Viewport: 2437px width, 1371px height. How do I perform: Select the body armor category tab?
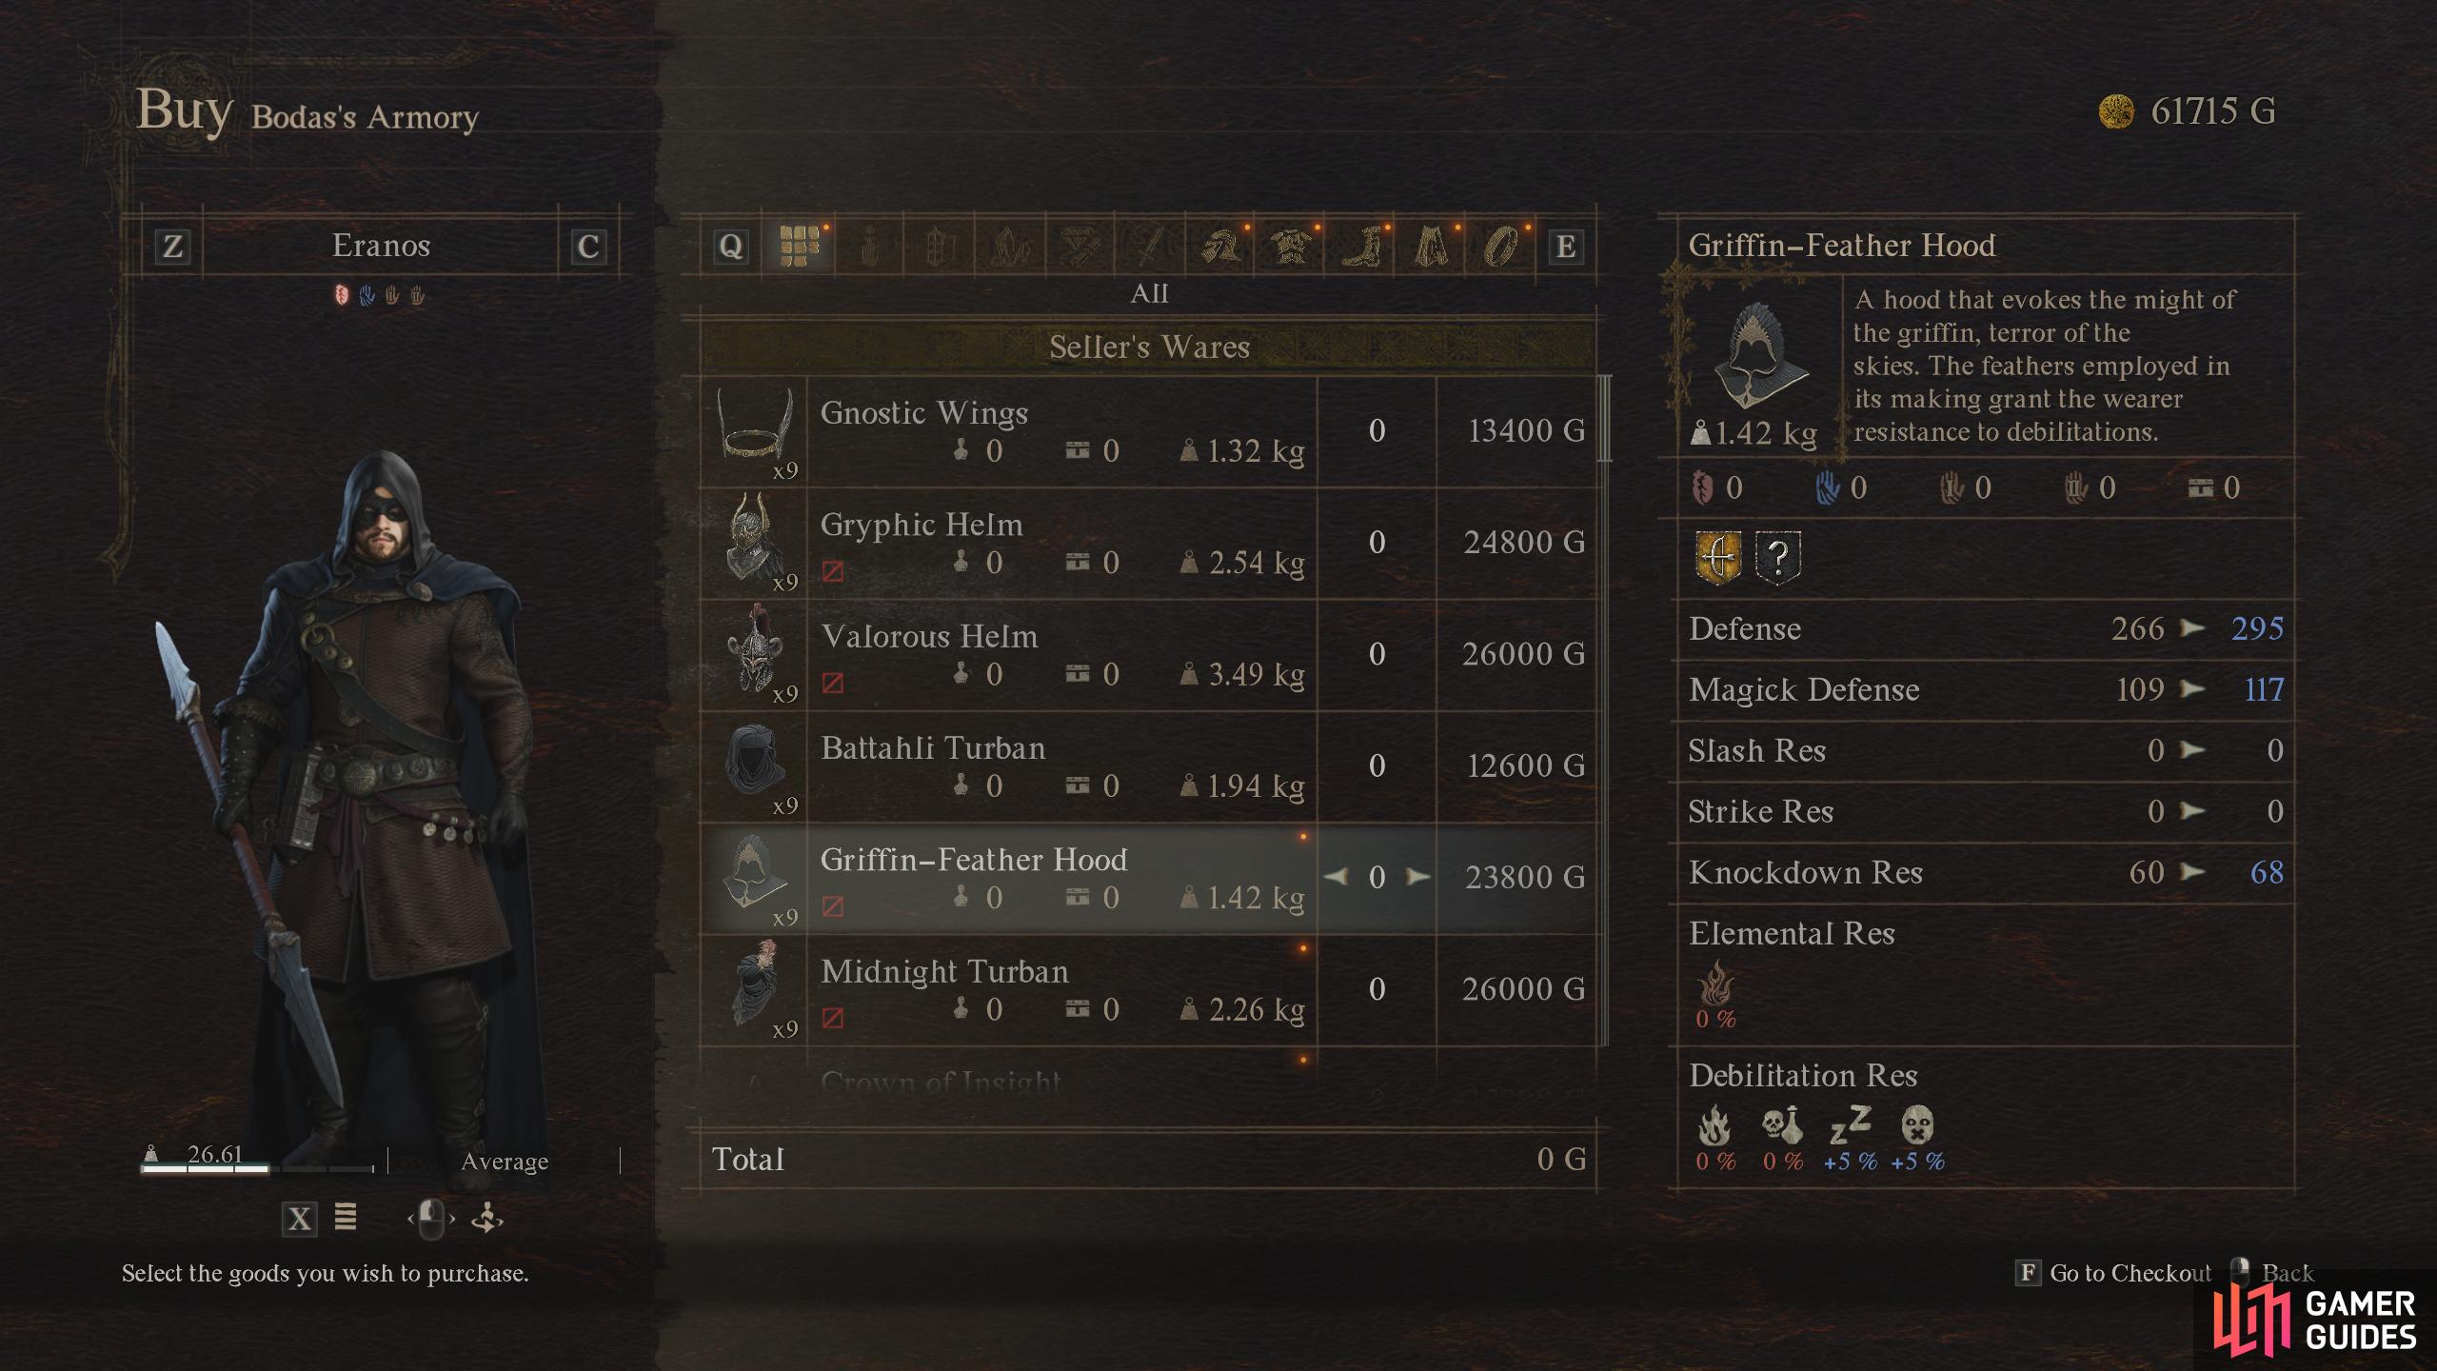(1291, 248)
